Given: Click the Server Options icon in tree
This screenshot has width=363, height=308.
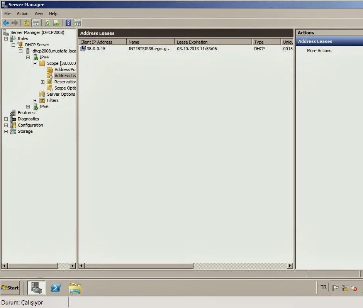Looking at the screenshot, I should pos(42,94).
